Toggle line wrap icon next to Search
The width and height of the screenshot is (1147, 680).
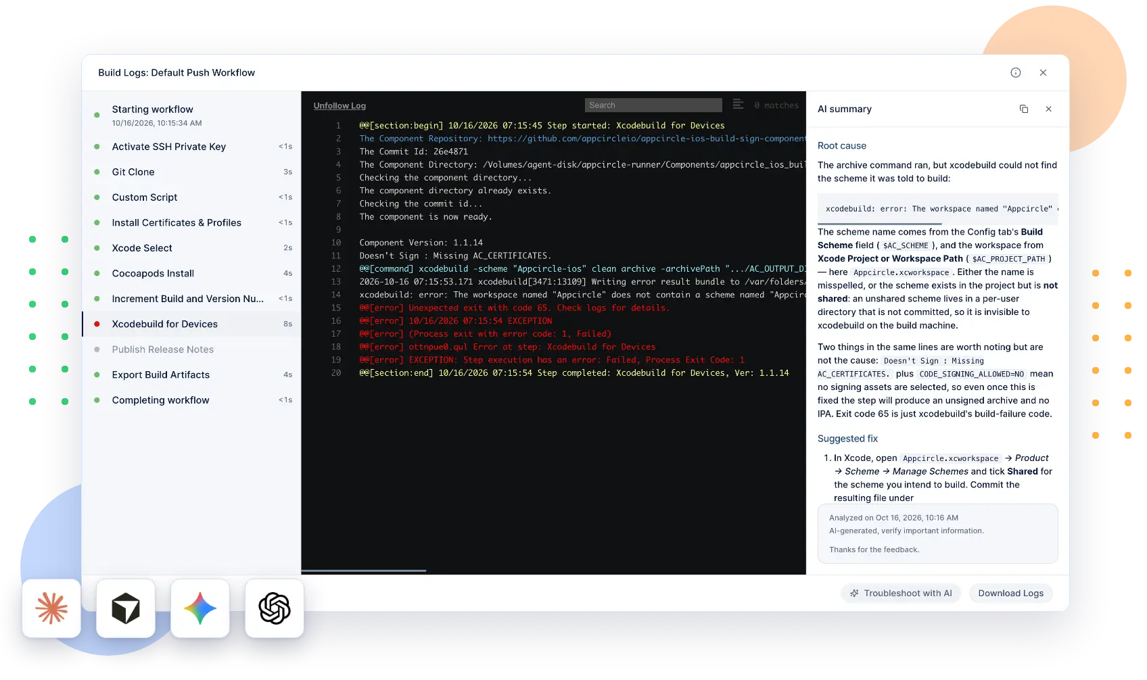tap(738, 105)
